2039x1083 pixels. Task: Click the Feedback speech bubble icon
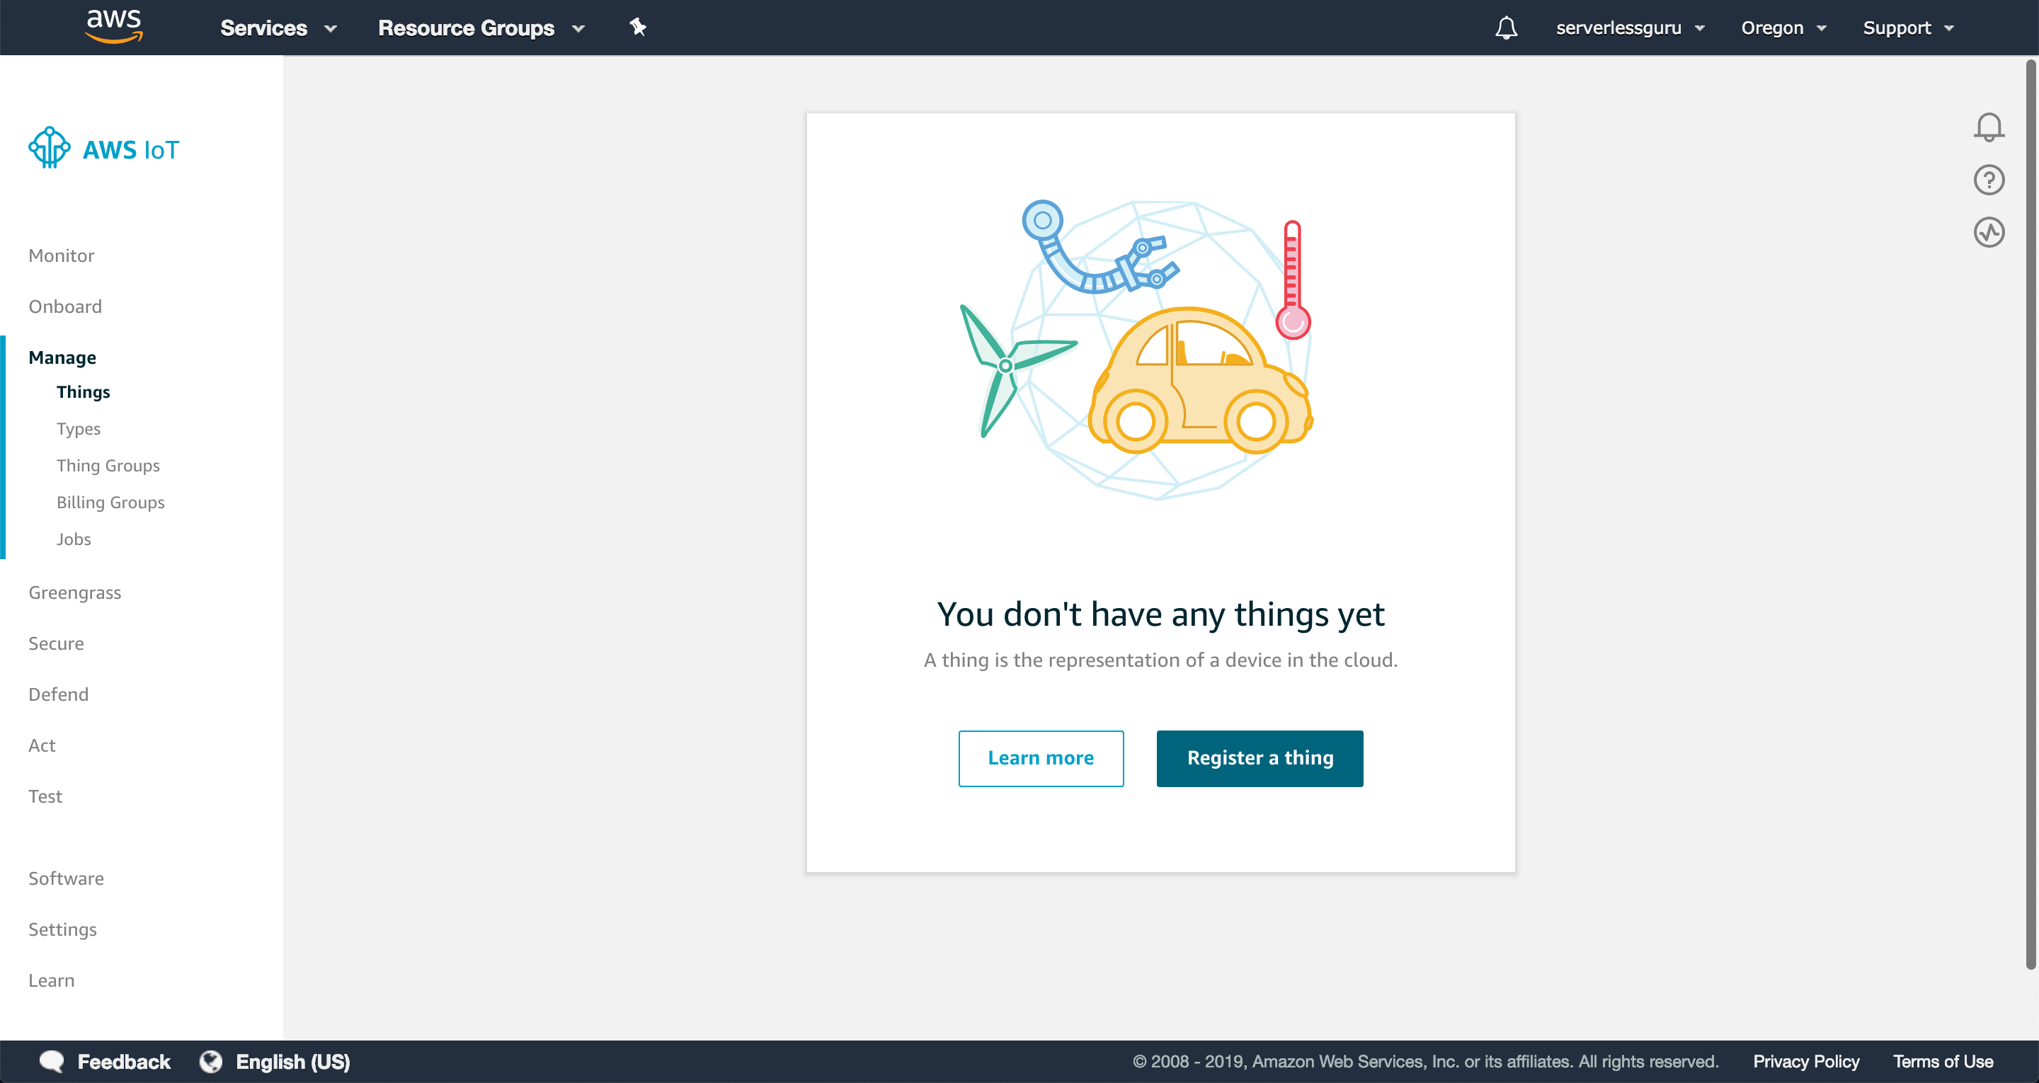coord(52,1061)
